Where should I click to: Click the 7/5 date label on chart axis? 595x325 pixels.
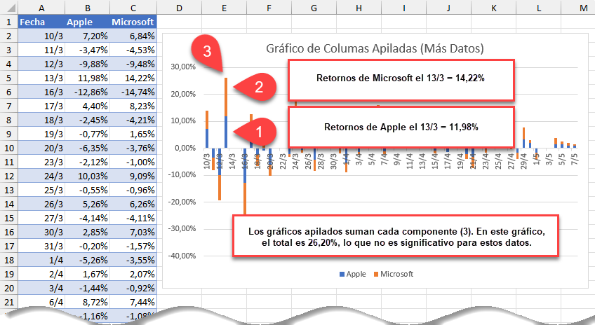tap(575, 159)
